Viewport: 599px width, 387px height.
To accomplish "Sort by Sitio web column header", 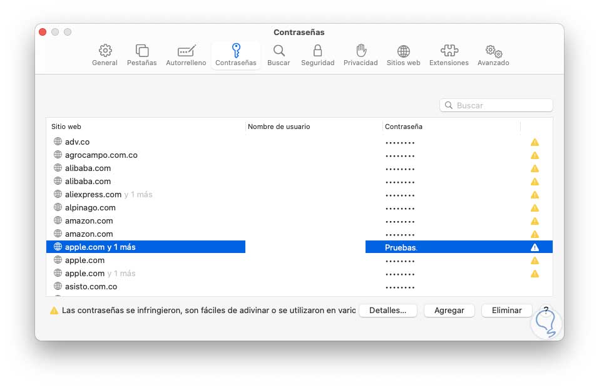I will click(66, 126).
